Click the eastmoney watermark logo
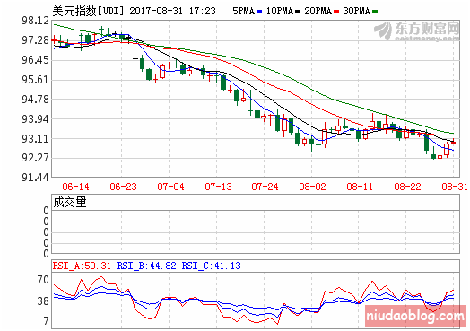This screenshot has width=470, height=331. click(417, 30)
